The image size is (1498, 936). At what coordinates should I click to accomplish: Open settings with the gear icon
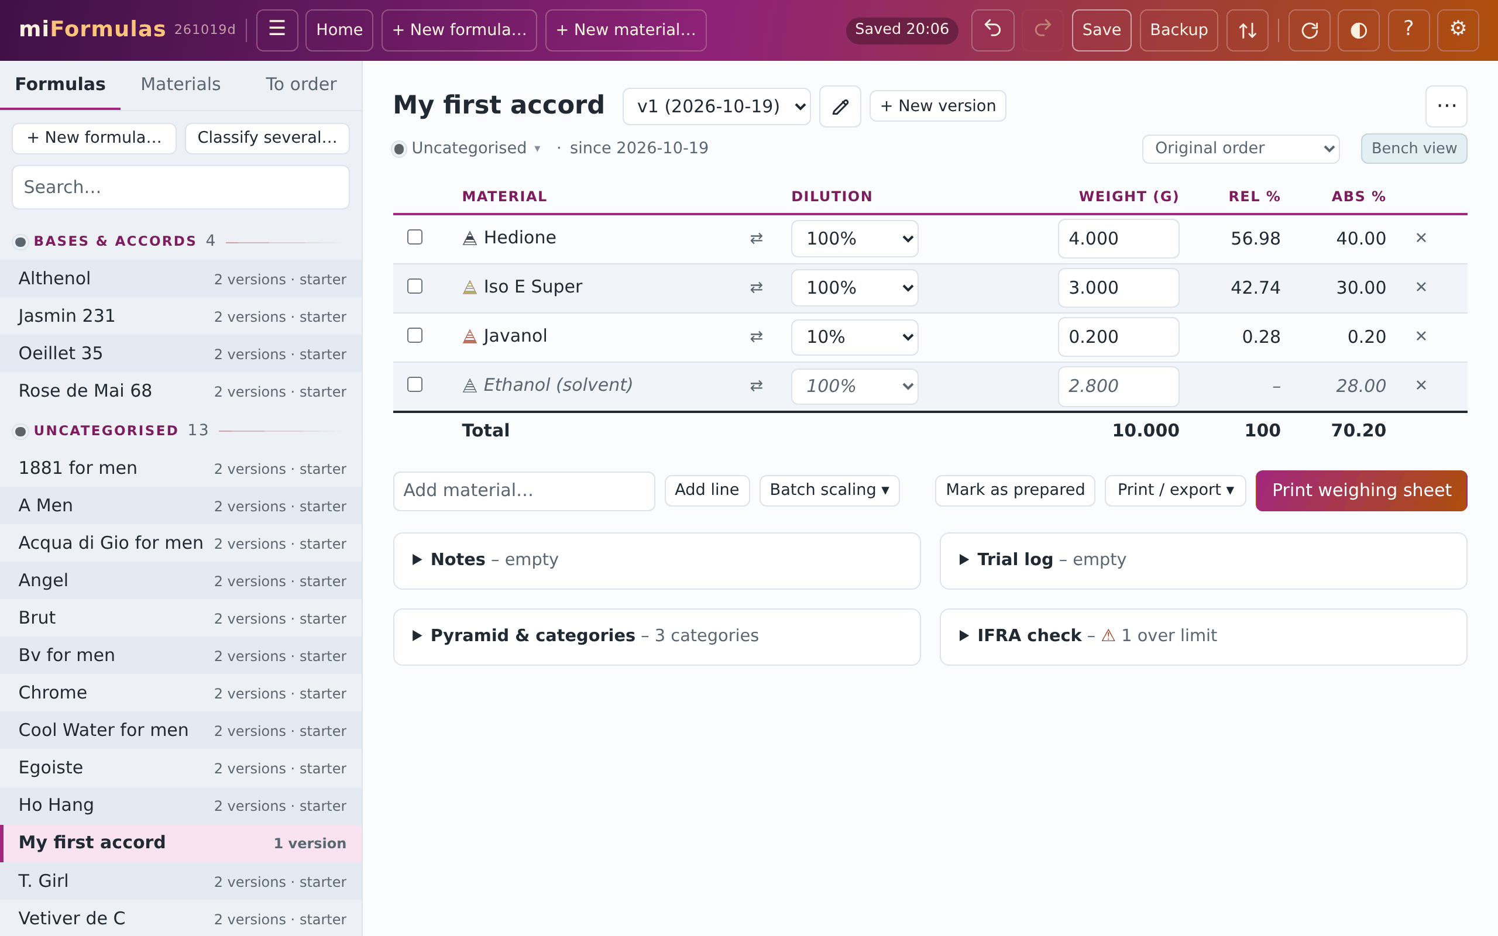(1458, 30)
